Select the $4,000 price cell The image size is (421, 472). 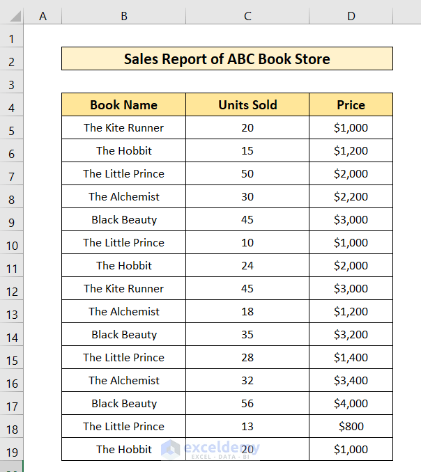pos(351,403)
